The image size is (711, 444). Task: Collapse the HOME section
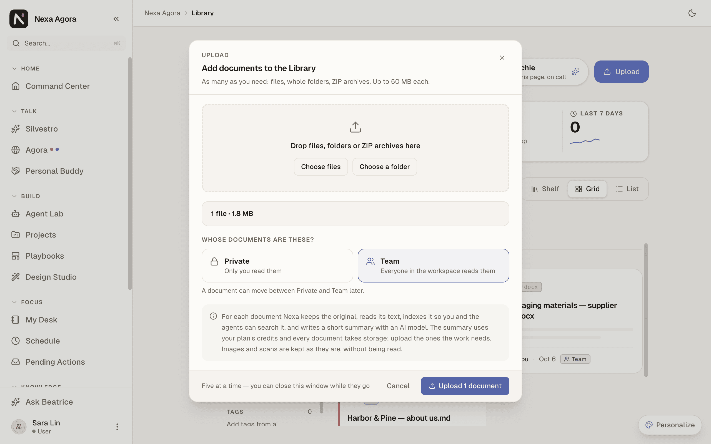(x=26, y=69)
